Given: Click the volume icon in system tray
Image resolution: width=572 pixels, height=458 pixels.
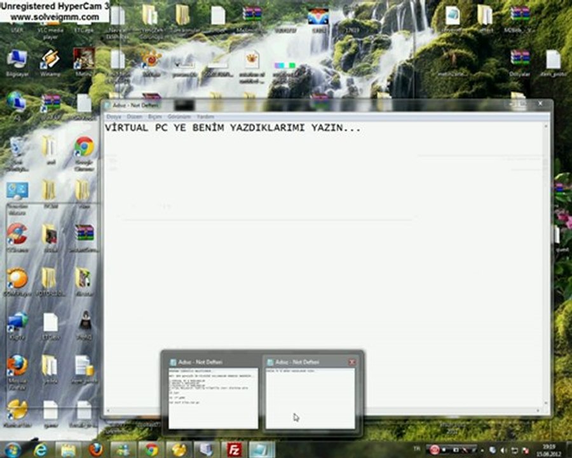Looking at the screenshot, I should [504, 450].
